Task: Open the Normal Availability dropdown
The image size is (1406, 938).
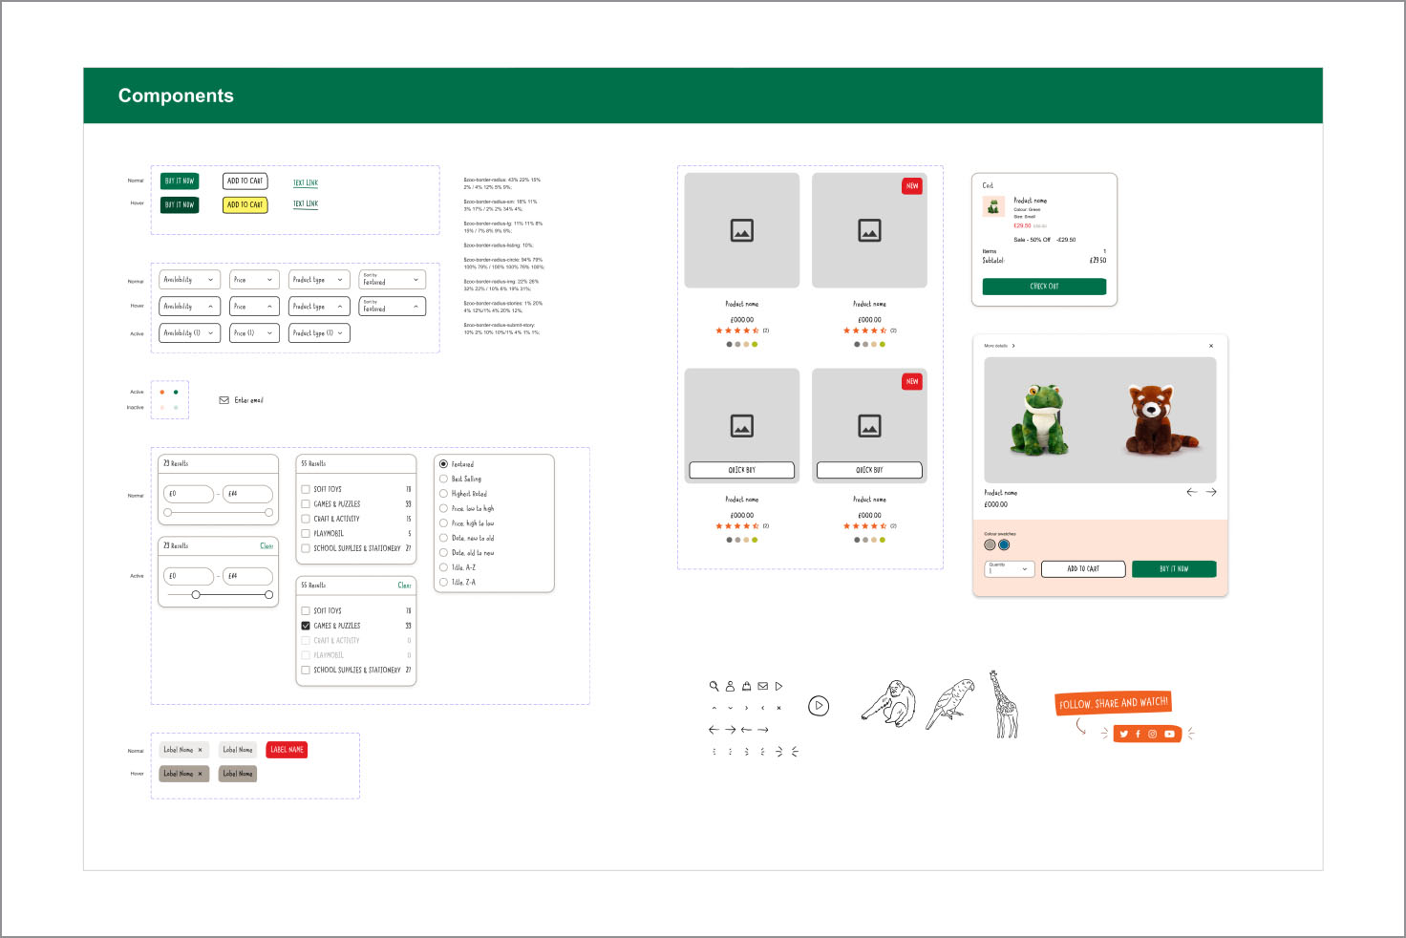Action: (x=189, y=280)
